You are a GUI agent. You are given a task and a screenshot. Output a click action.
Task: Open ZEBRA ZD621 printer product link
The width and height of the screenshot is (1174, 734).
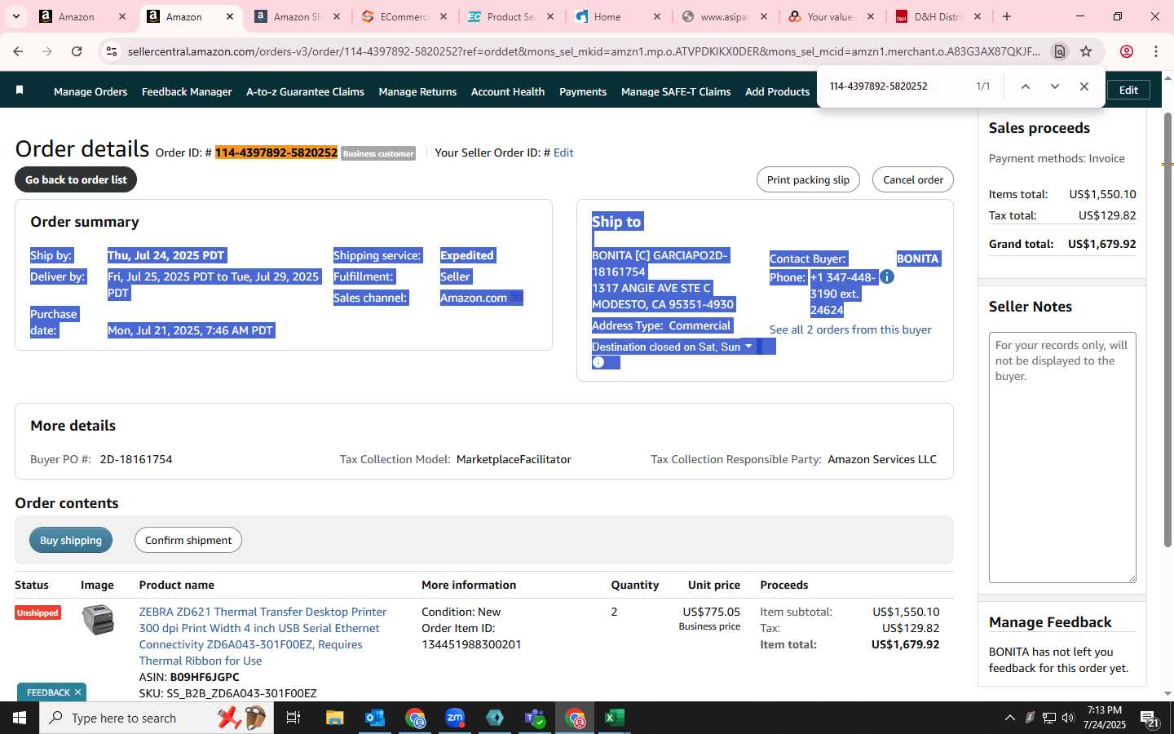tap(263, 636)
